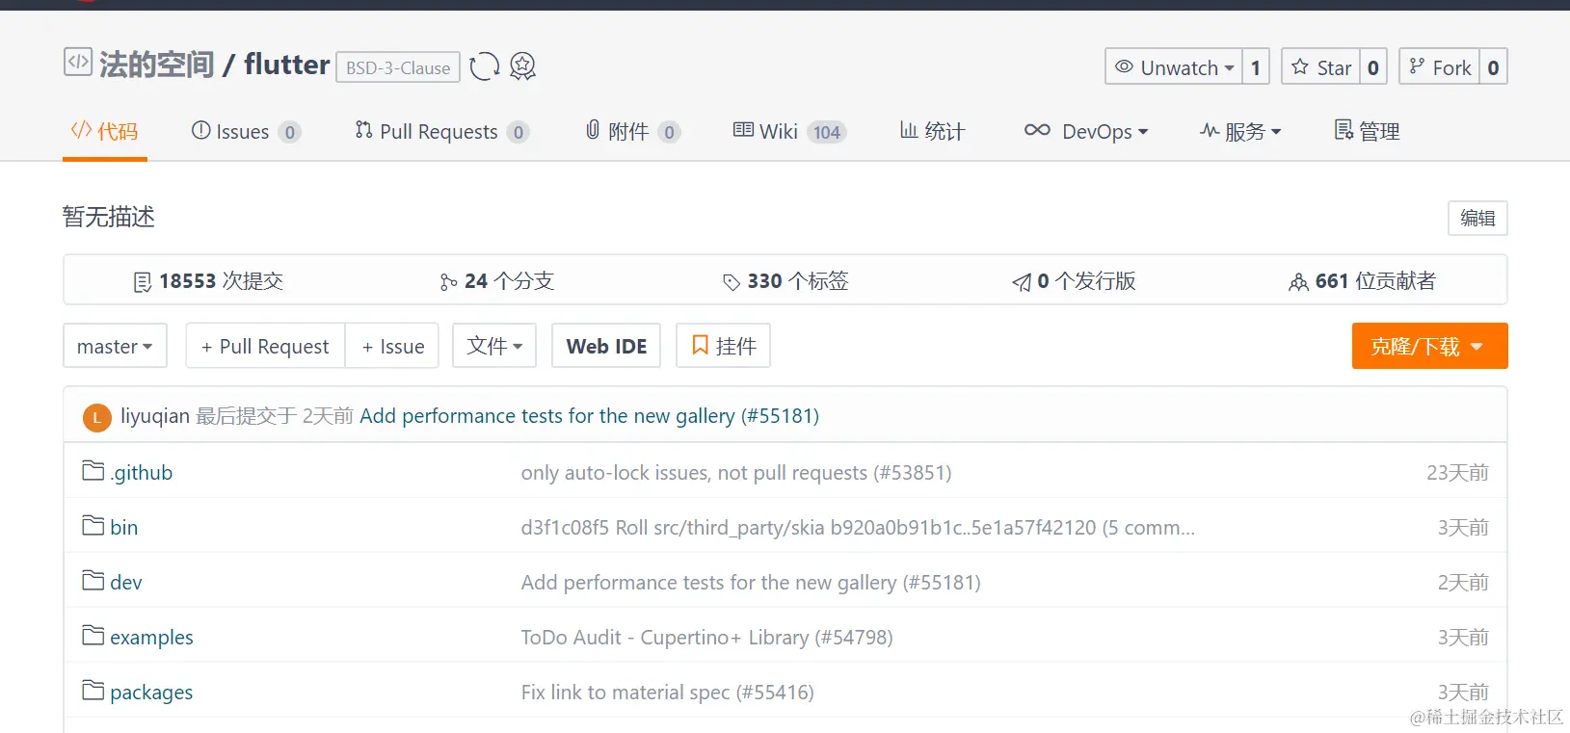The height and width of the screenshot is (733, 1570).
Task: Open the watchers count 1
Action: coord(1256,67)
